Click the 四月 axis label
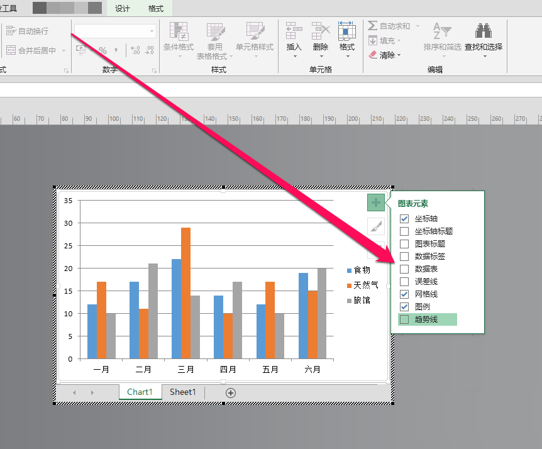Screen dimensions: 542x449 (228, 370)
